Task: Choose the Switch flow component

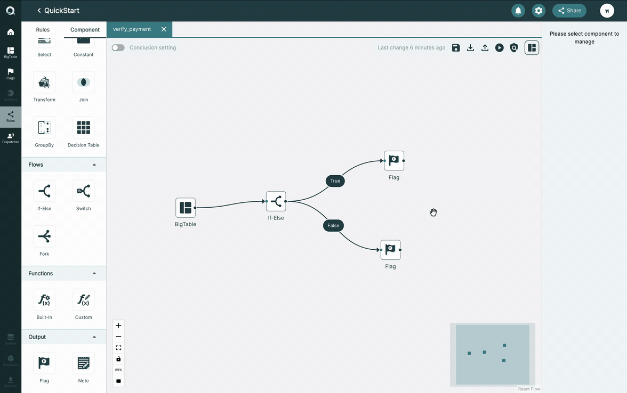Action: click(83, 191)
